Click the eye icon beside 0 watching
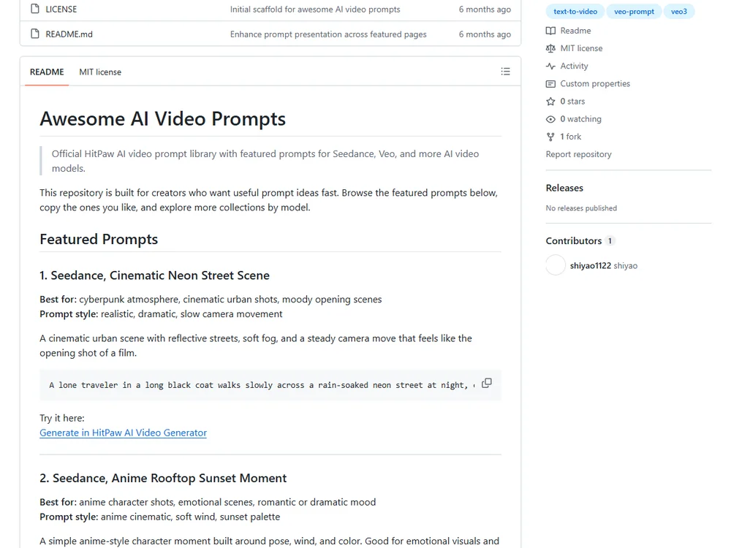The image size is (731, 548). pyautogui.click(x=550, y=119)
